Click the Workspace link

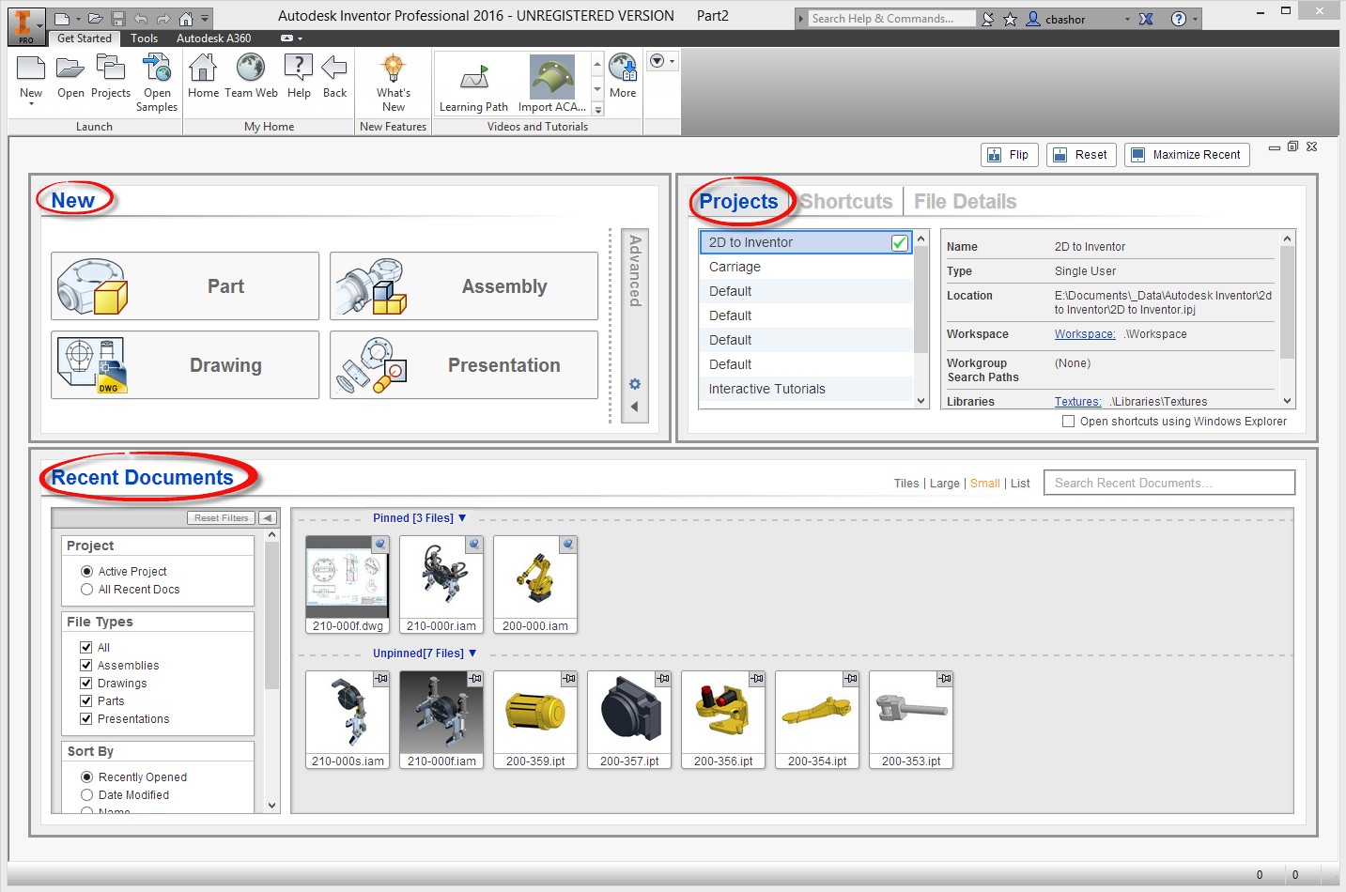tap(1085, 334)
